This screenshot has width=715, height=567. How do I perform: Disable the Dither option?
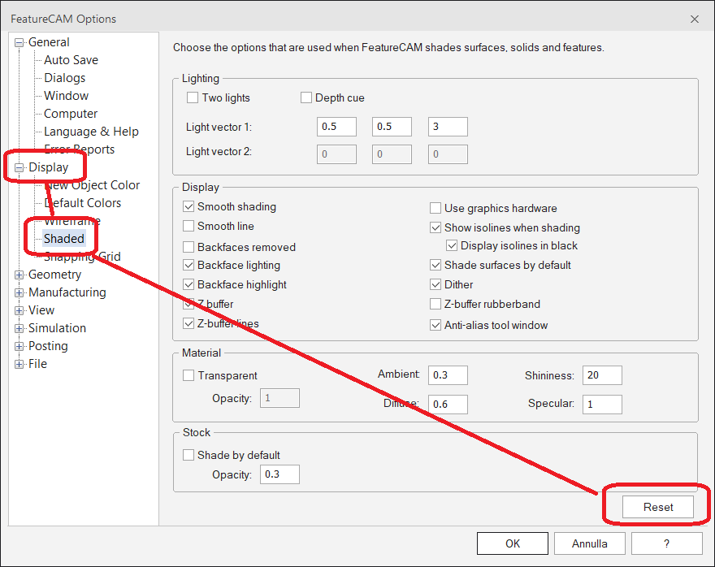[x=435, y=285]
